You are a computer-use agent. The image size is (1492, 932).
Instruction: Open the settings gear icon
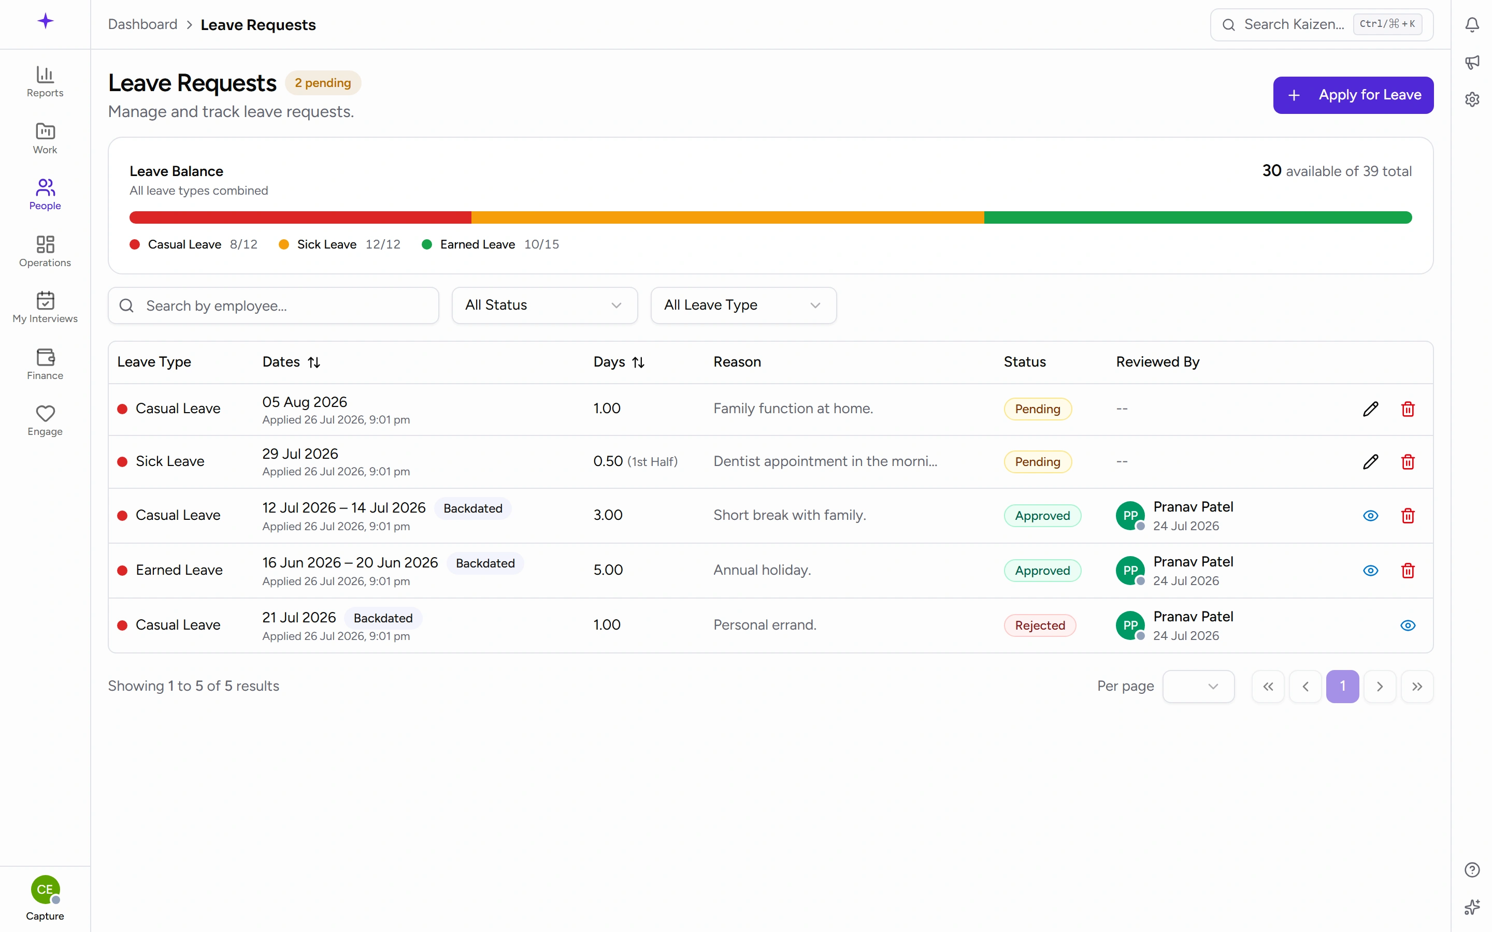coord(1472,99)
